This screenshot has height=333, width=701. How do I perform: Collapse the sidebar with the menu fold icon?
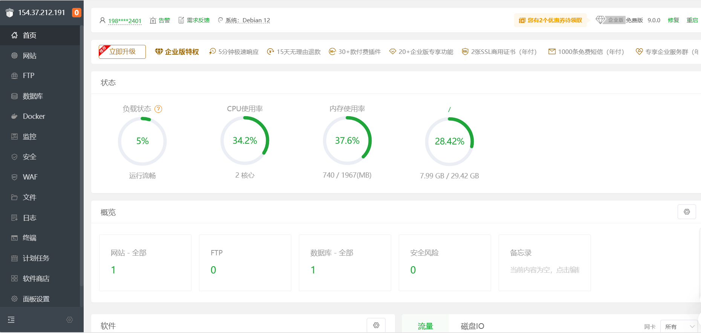11,320
